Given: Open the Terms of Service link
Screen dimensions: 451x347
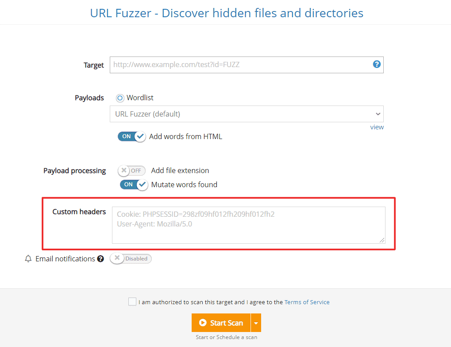Looking at the screenshot, I should coord(307,302).
